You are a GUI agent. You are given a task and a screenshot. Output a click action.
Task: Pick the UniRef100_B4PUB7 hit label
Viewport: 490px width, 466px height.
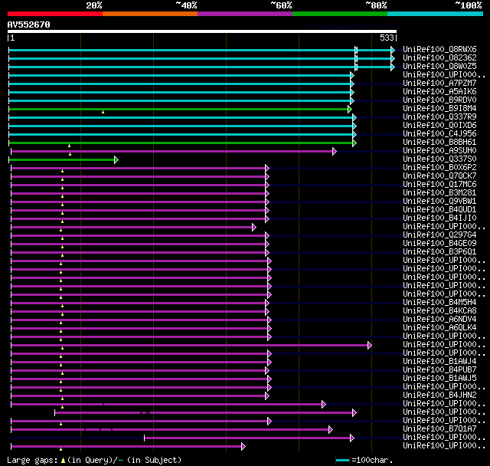[x=439, y=370]
